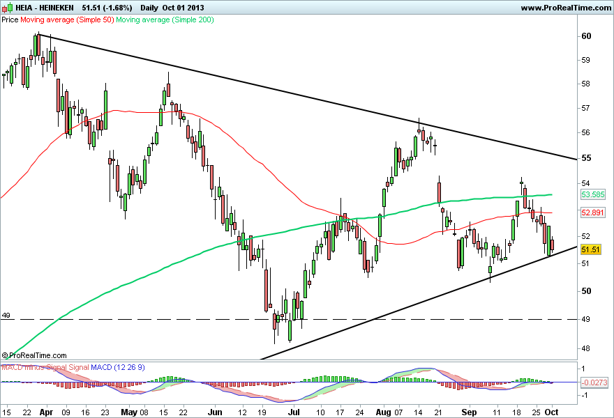The height and width of the screenshot is (418, 614).
Task: Click the Aug label on date axis
Action: coord(383,412)
